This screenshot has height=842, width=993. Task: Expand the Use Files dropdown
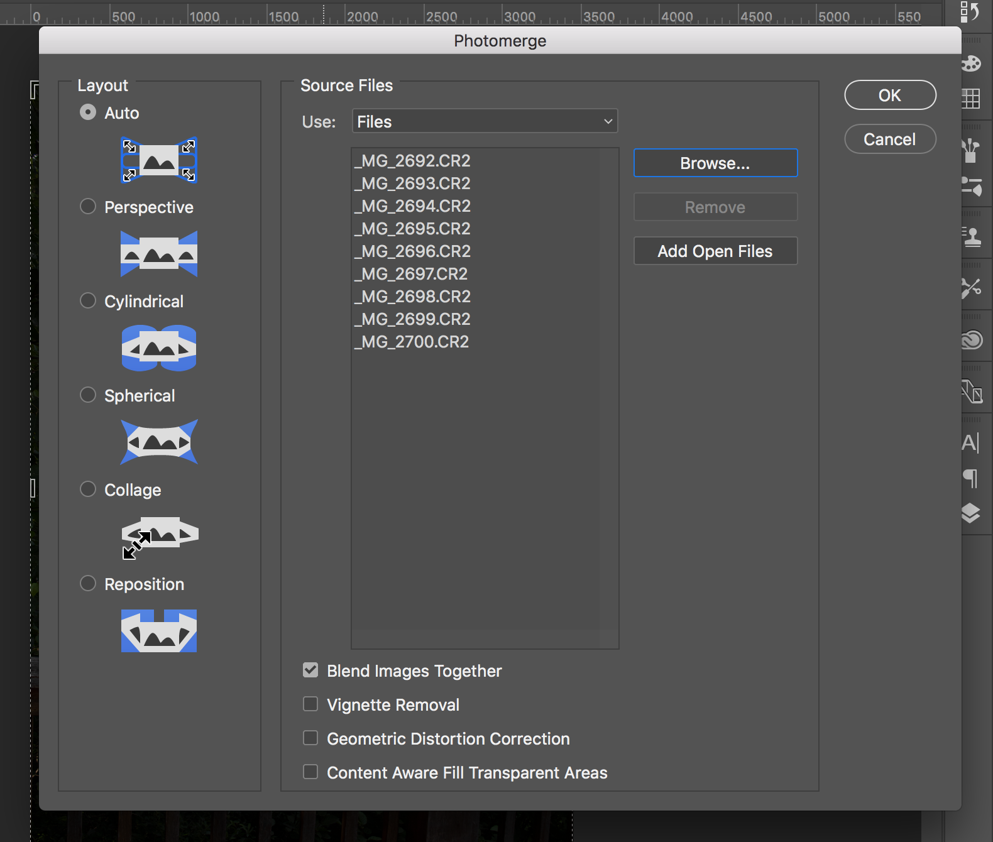click(x=485, y=121)
